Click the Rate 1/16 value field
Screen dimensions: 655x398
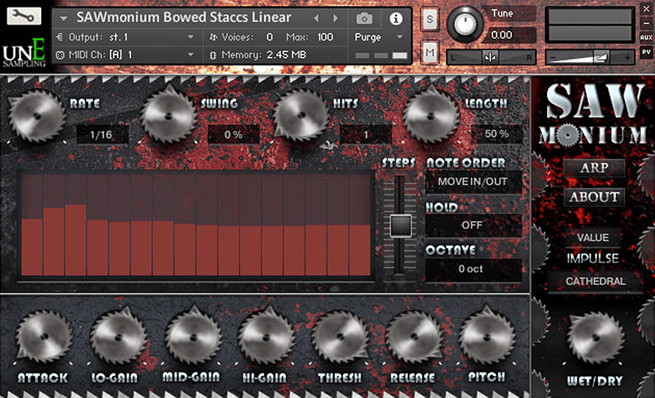[x=102, y=134]
